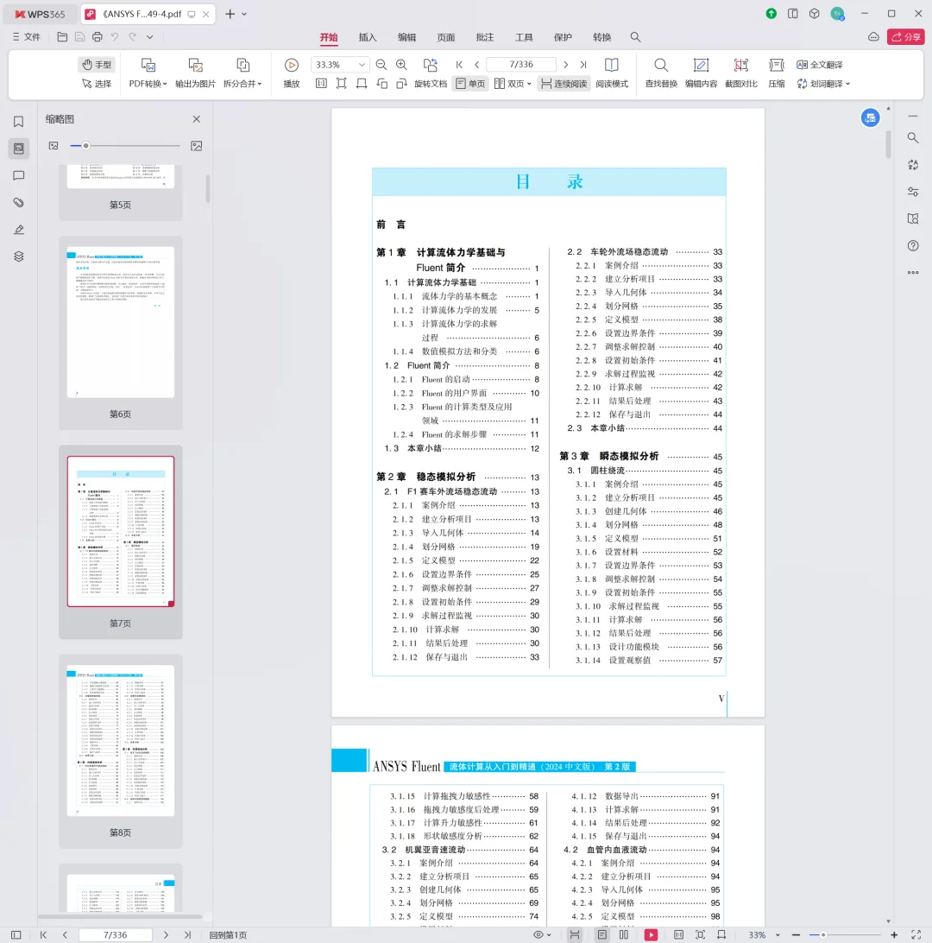Click the 压缩 compress tool
The height and width of the screenshot is (943, 932).
click(x=777, y=73)
